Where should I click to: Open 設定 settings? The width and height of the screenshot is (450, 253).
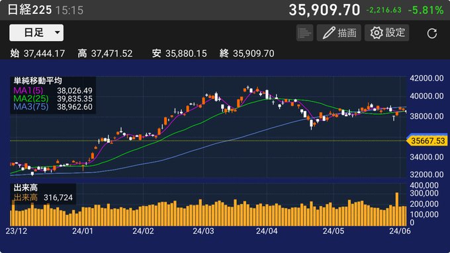387,33
